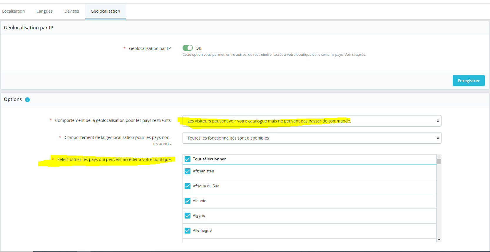Uncheck the Afrique du Sud checkbox
This screenshot has height=252, width=490.
(x=188, y=186)
